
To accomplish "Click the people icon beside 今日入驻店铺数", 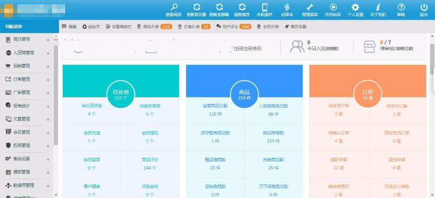I will [x=297, y=46].
